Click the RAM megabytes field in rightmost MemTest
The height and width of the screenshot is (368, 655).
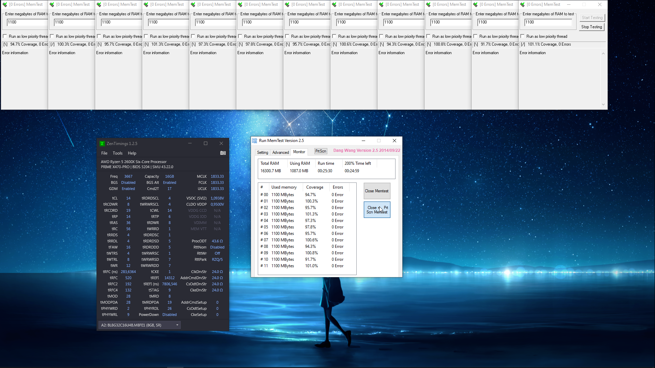pos(548,22)
